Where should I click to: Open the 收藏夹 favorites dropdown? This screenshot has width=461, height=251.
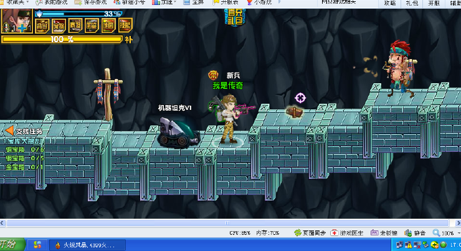pos(15,2)
